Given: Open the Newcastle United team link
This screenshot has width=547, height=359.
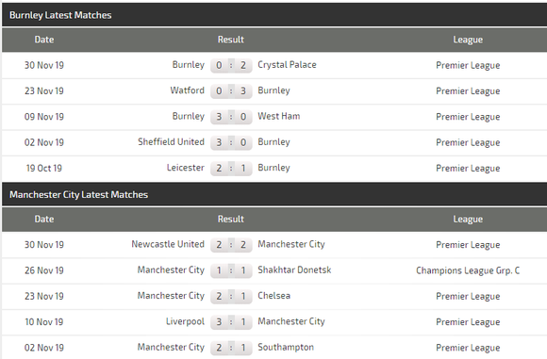Looking at the screenshot, I should [168, 244].
